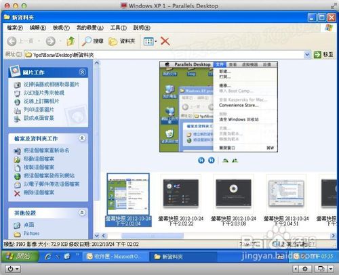Open the Windows 開始 Start button

(20, 256)
